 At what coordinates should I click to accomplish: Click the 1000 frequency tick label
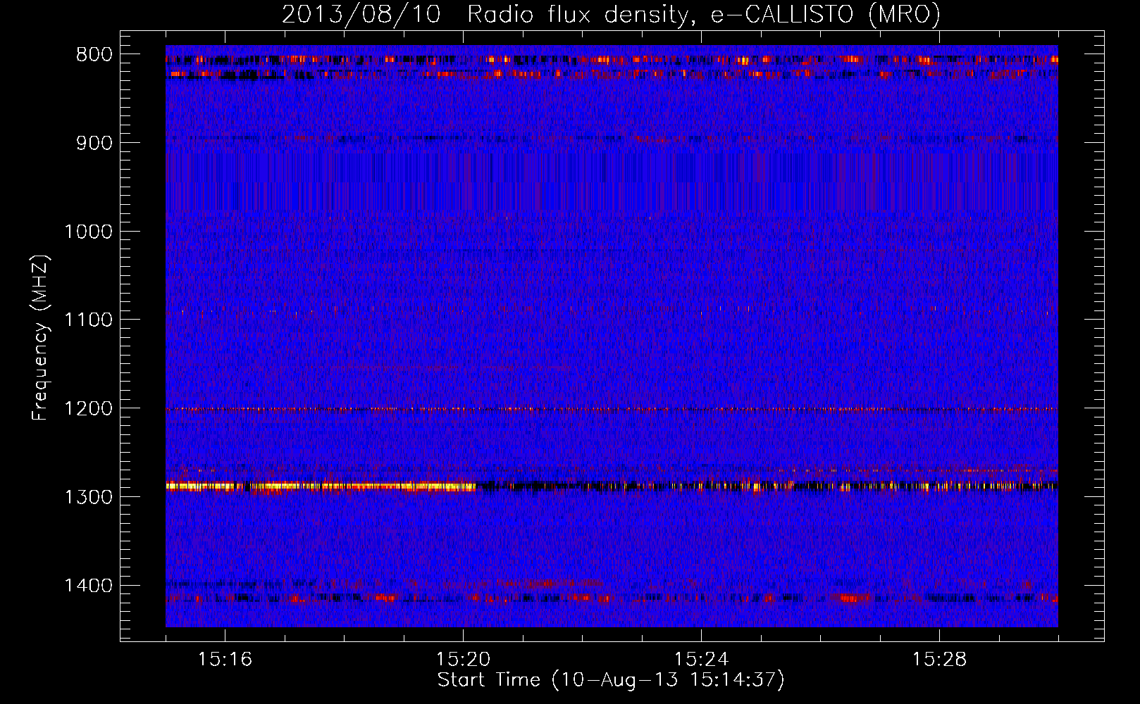[x=89, y=232]
